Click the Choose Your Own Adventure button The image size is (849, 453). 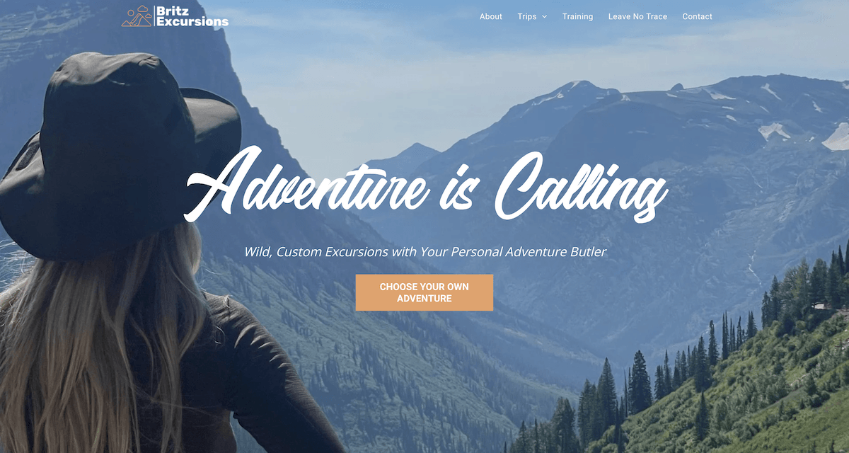[x=424, y=292]
